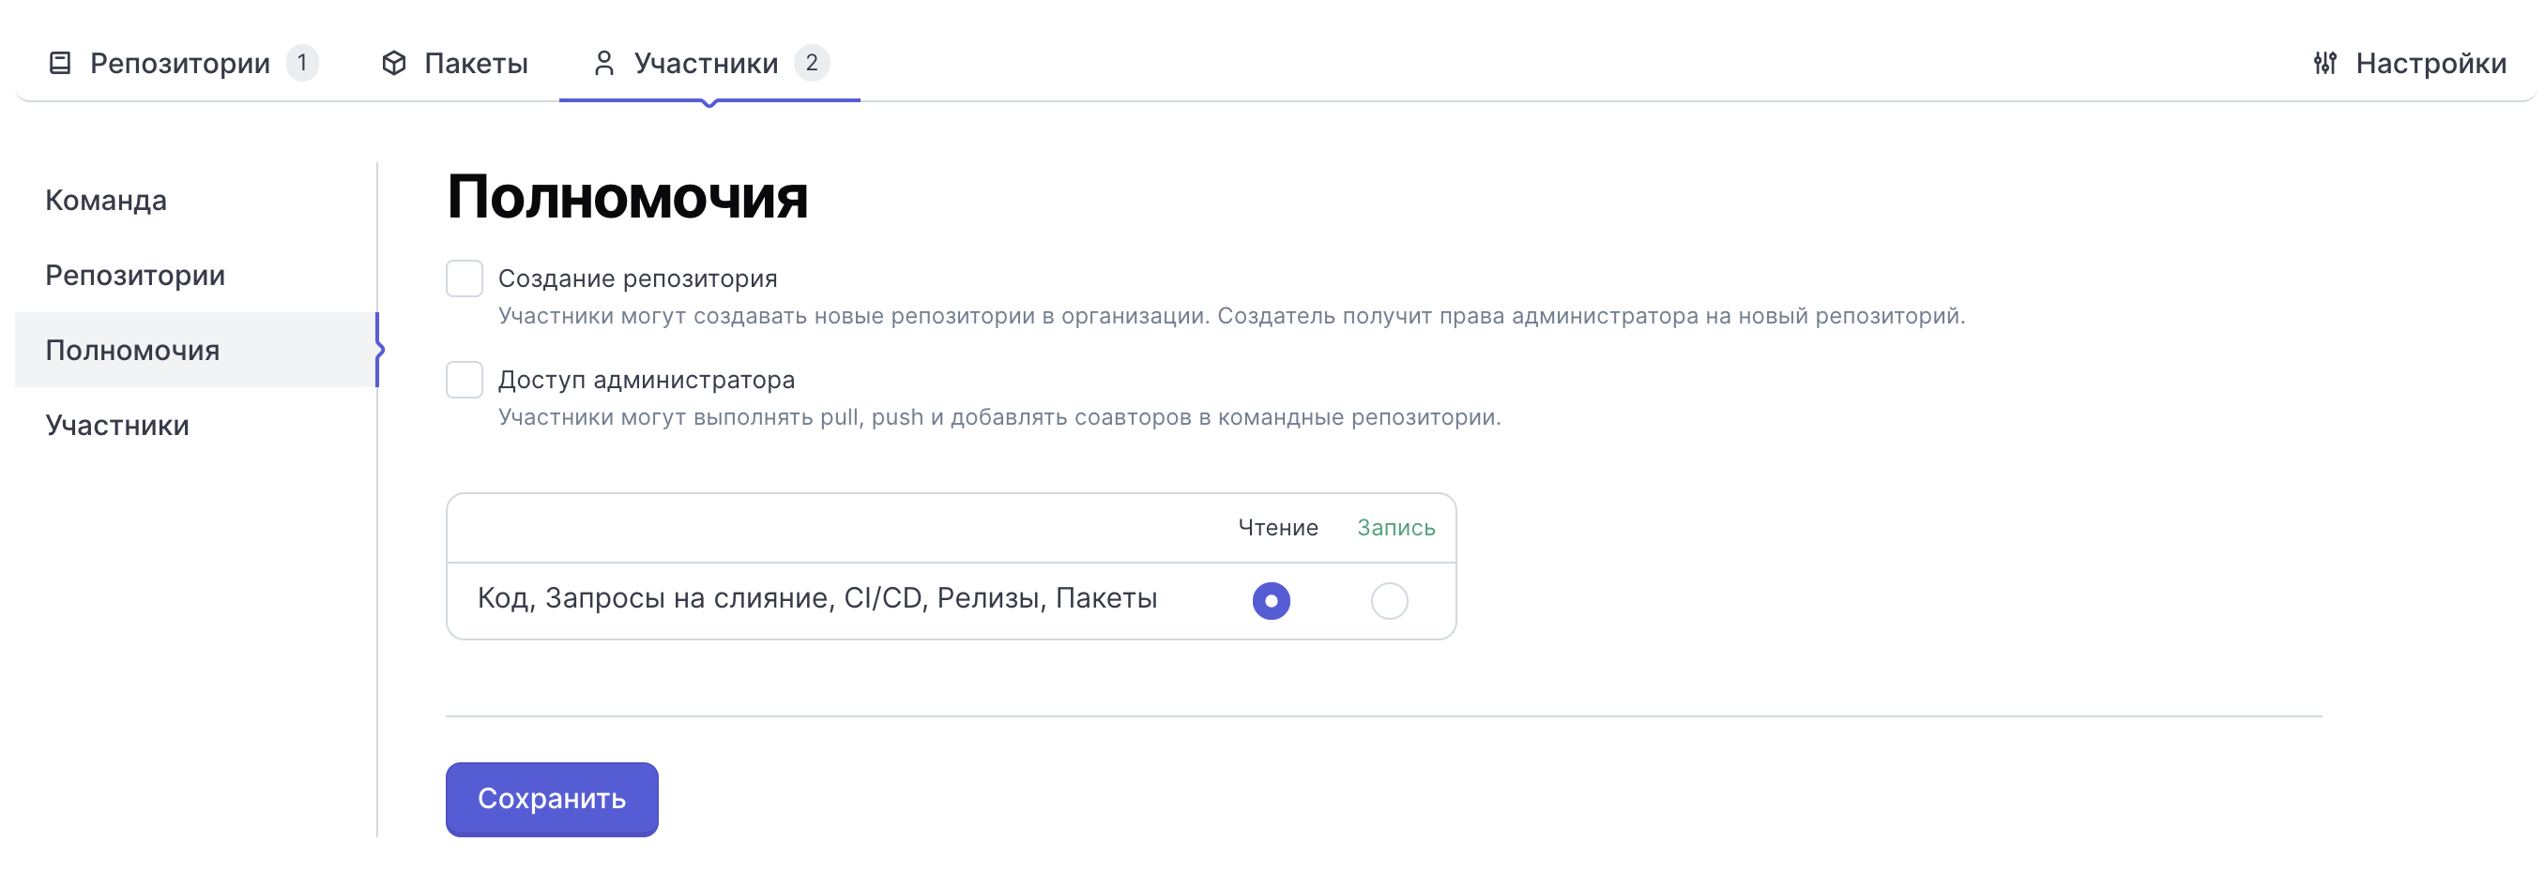
Task: Enable the Создание репозитория checkbox
Action: point(465,278)
